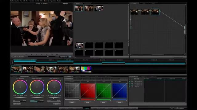Open the File menu
Viewport: 197px width, 110px height.
[x=21, y=1]
